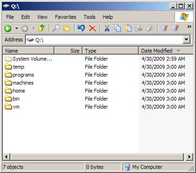Expand the Address bar dropdown arrow

(x=187, y=39)
